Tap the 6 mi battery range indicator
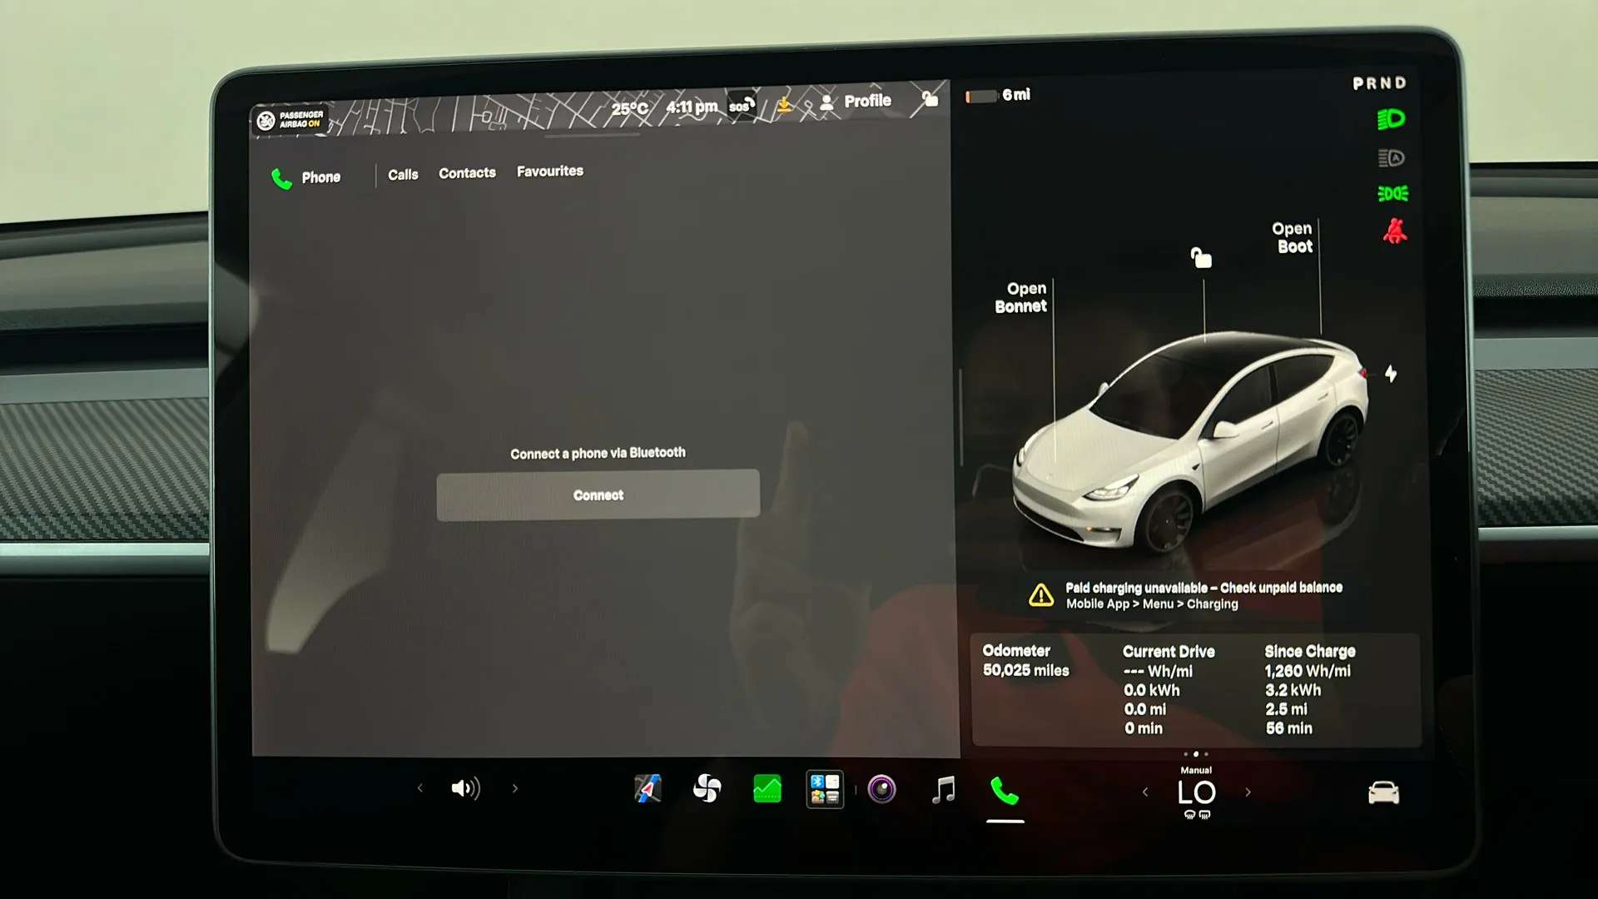 [x=998, y=96]
